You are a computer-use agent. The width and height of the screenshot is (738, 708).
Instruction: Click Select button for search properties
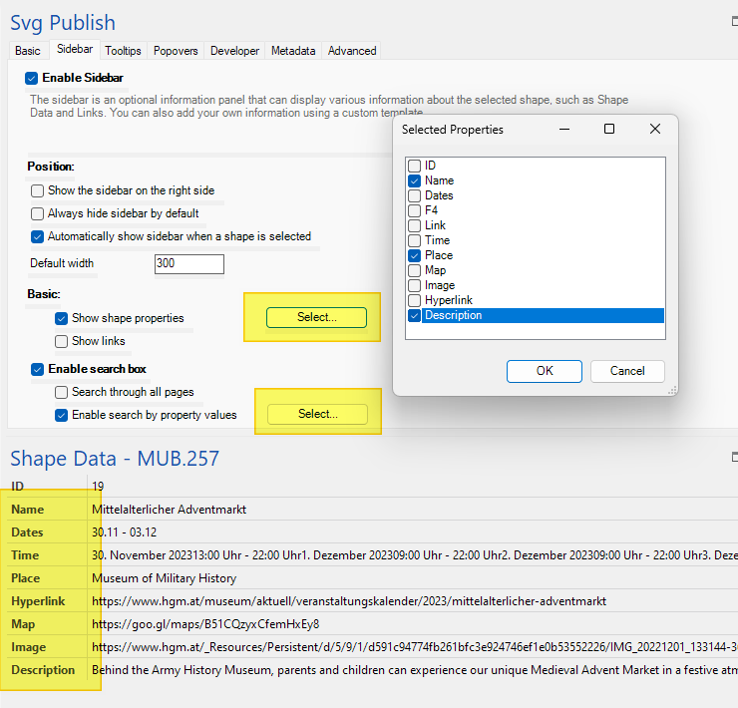(x=318, y=414)
